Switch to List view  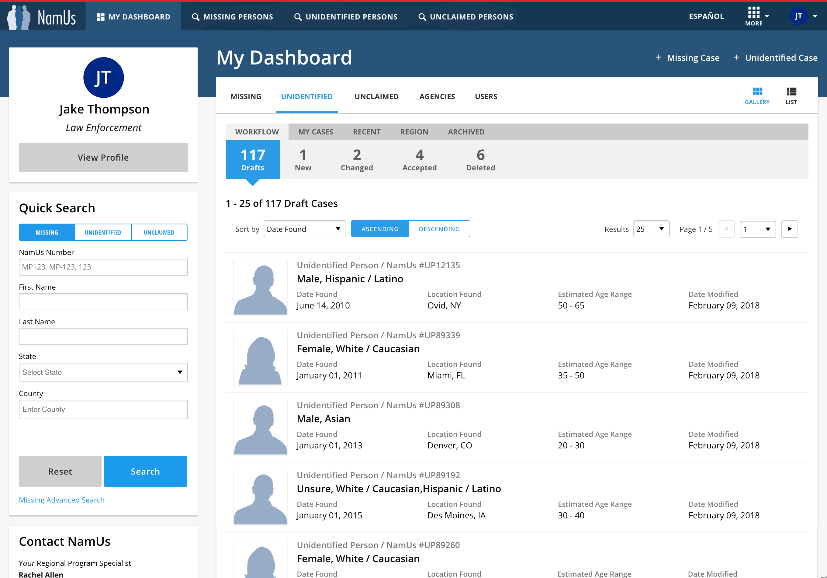(x=791, y=96)
